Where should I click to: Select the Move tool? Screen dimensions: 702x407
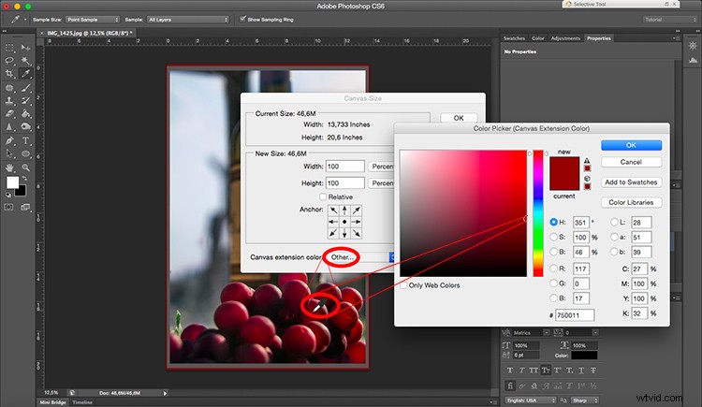[25, 48]
